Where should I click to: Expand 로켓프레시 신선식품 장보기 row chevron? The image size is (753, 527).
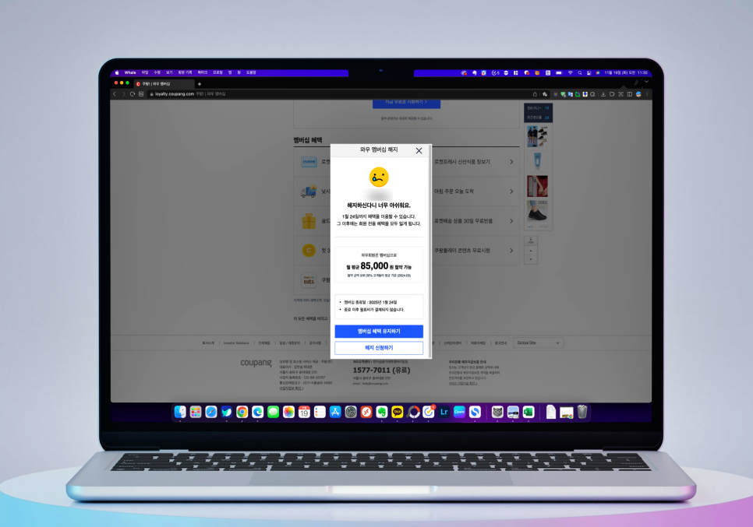click(x=511, y=162)
